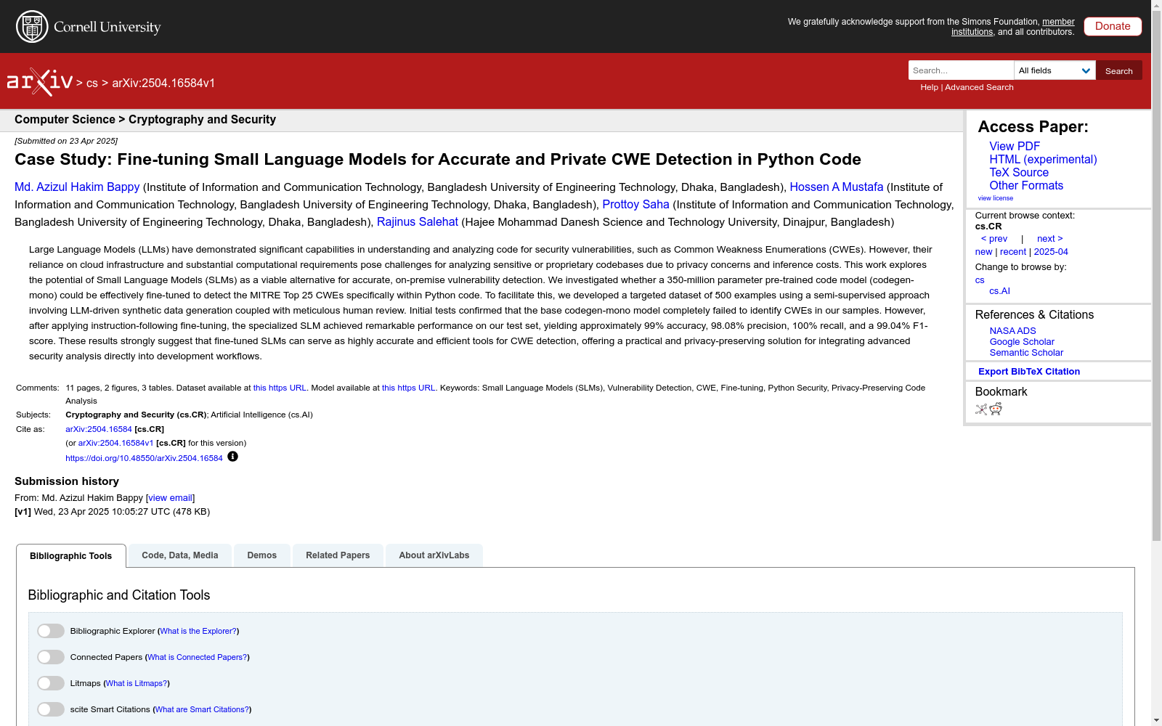1162x726 pixels.
Task: Change browse context to cs
Action: [980, 280]
